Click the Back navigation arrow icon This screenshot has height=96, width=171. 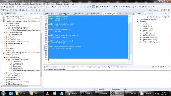click(x=39, y=10)
